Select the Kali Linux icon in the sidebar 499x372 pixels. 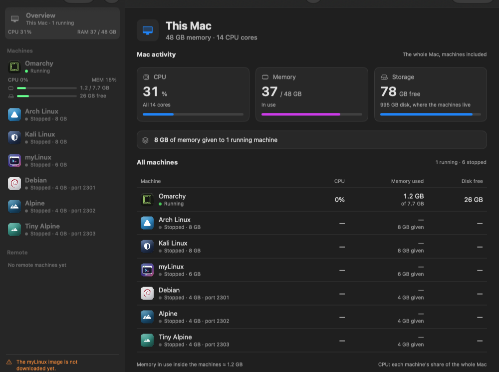[14, 138]
